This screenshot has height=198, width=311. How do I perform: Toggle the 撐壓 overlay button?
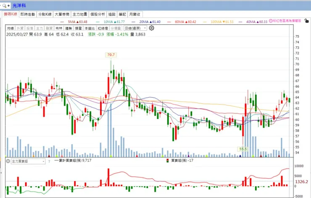[x=78, y=28]
